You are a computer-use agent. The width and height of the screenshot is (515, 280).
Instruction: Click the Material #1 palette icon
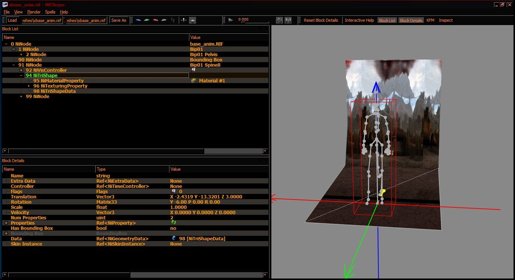point(193,80)
